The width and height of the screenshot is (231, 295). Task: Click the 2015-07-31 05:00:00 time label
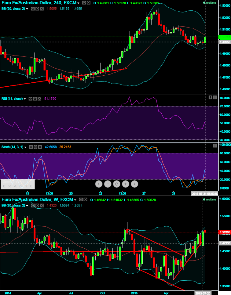coord(205,194)
